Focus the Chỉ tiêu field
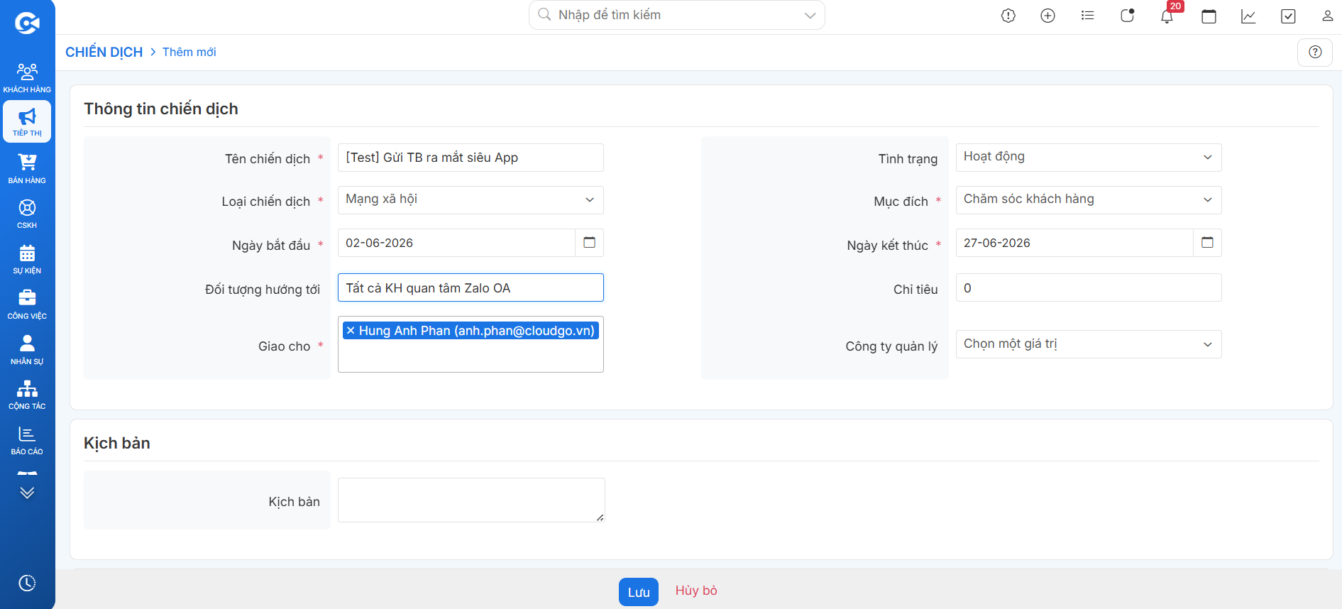This screenshot has width=1342, height=609. [1089, 287]
